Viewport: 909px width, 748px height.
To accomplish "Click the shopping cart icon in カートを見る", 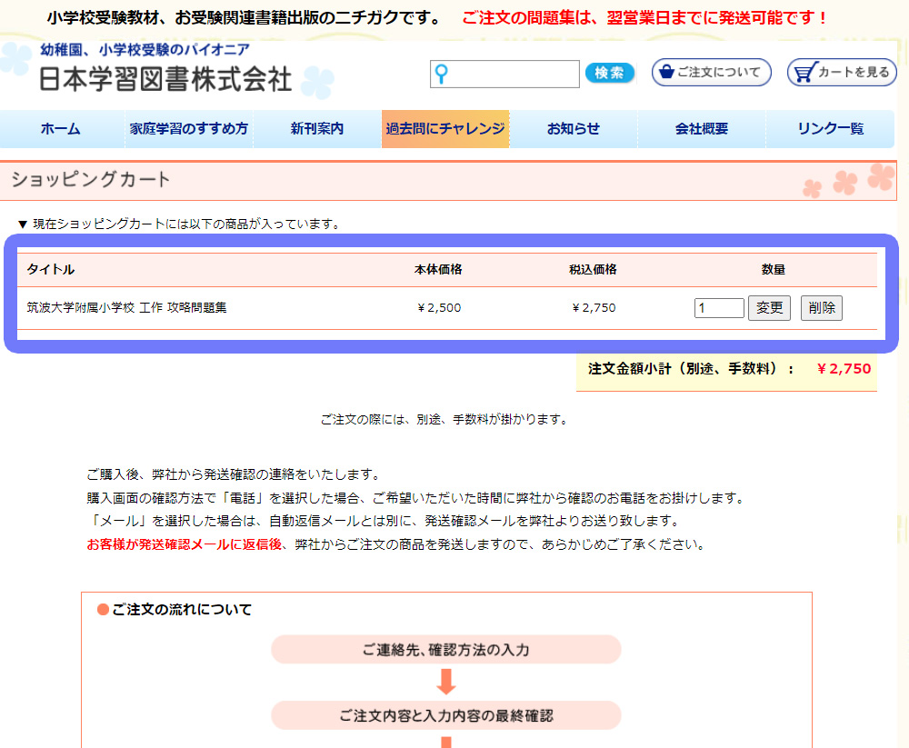I will click(x=805, y=73).
